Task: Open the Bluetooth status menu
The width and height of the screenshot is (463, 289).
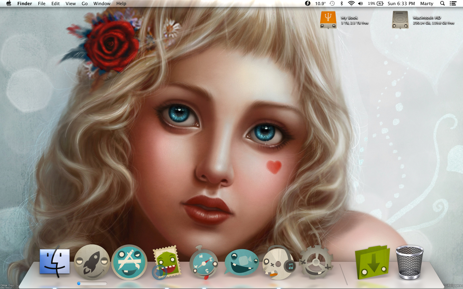Action: (x=341, y=4)
